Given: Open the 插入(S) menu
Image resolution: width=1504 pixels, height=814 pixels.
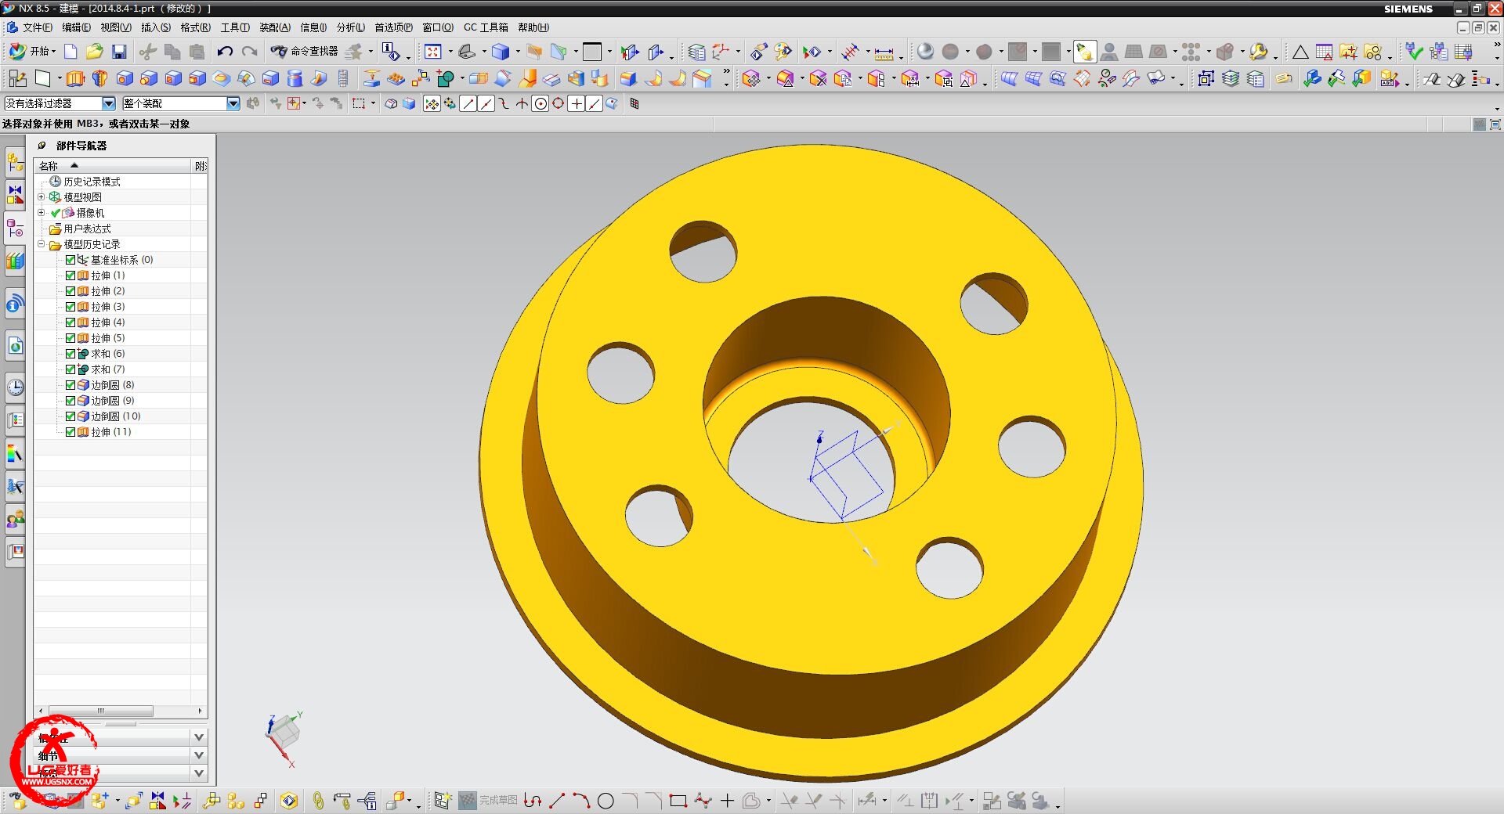Looking at the screenshot, I should pos(156,27).
